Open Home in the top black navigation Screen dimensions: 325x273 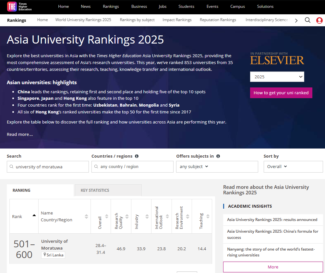coord(64,6)
